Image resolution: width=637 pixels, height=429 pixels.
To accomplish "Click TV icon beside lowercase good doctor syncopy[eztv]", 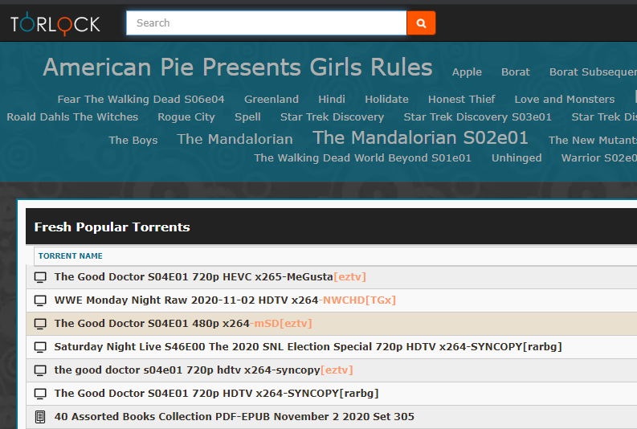I will pos(40,370).
